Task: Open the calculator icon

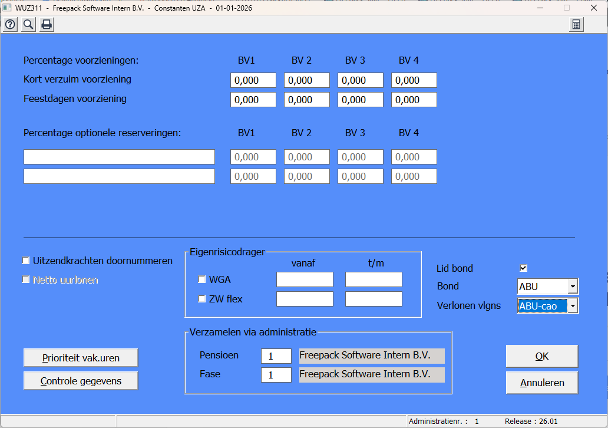Action: click(x=576, y=24)
